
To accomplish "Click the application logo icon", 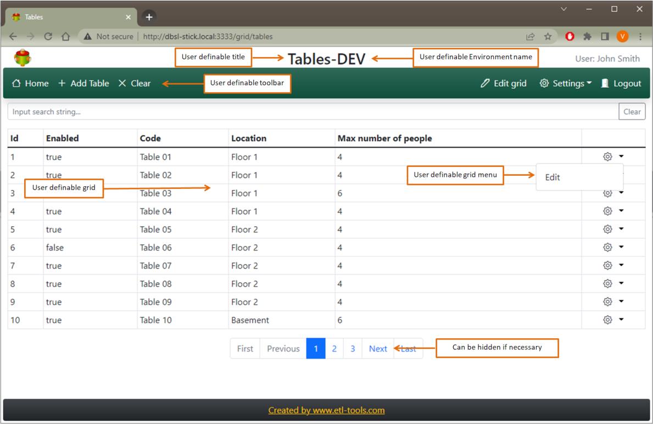I will (x=23, y=58).
